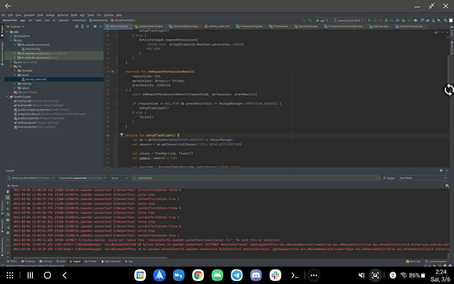The height and width of the screenshot is (284, 454).
Task: Click the Build hammer icon in the toolbar
Action: pyautogui.click(x=310, y=20)
